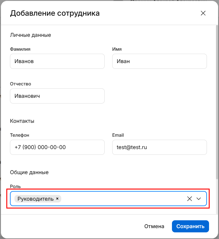Screen dimensions: 219x239
Task: Click the Роль field label
Action: pos(15,186)
